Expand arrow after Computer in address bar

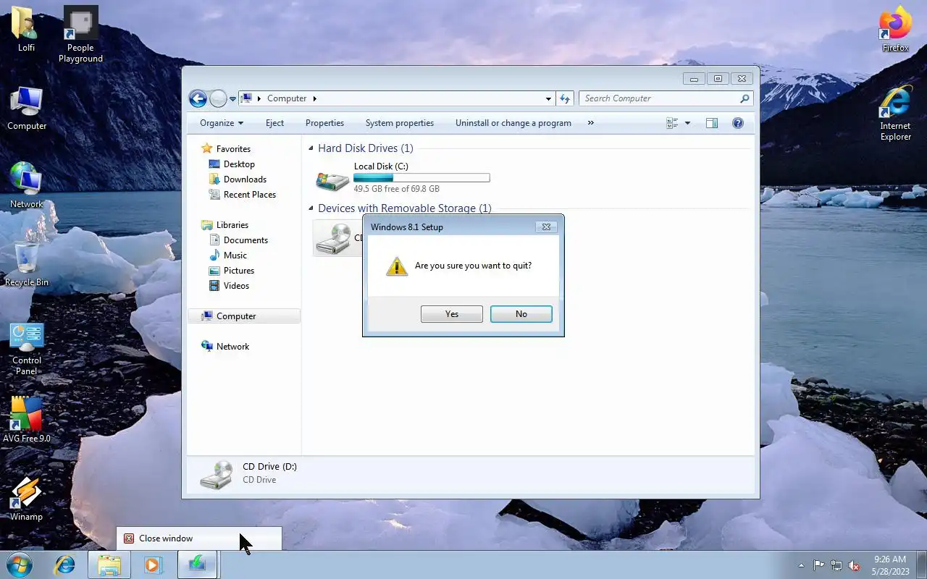(x=314, y=98)
